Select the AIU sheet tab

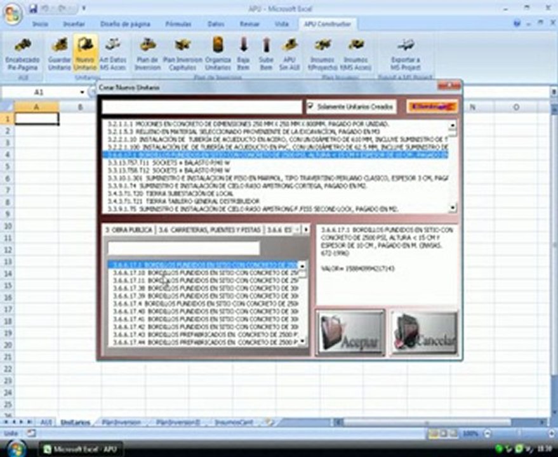click(x=46, y=422)
